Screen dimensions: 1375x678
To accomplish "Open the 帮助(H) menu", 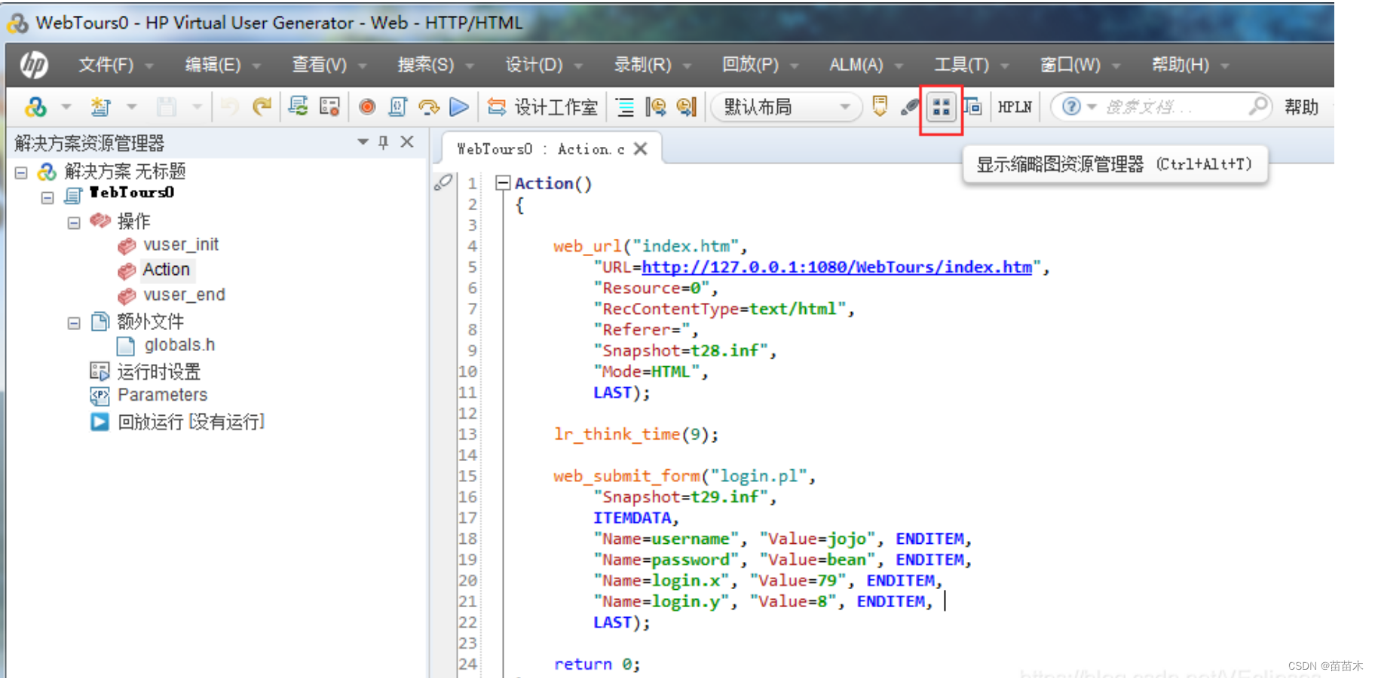I will (1181, 65).
